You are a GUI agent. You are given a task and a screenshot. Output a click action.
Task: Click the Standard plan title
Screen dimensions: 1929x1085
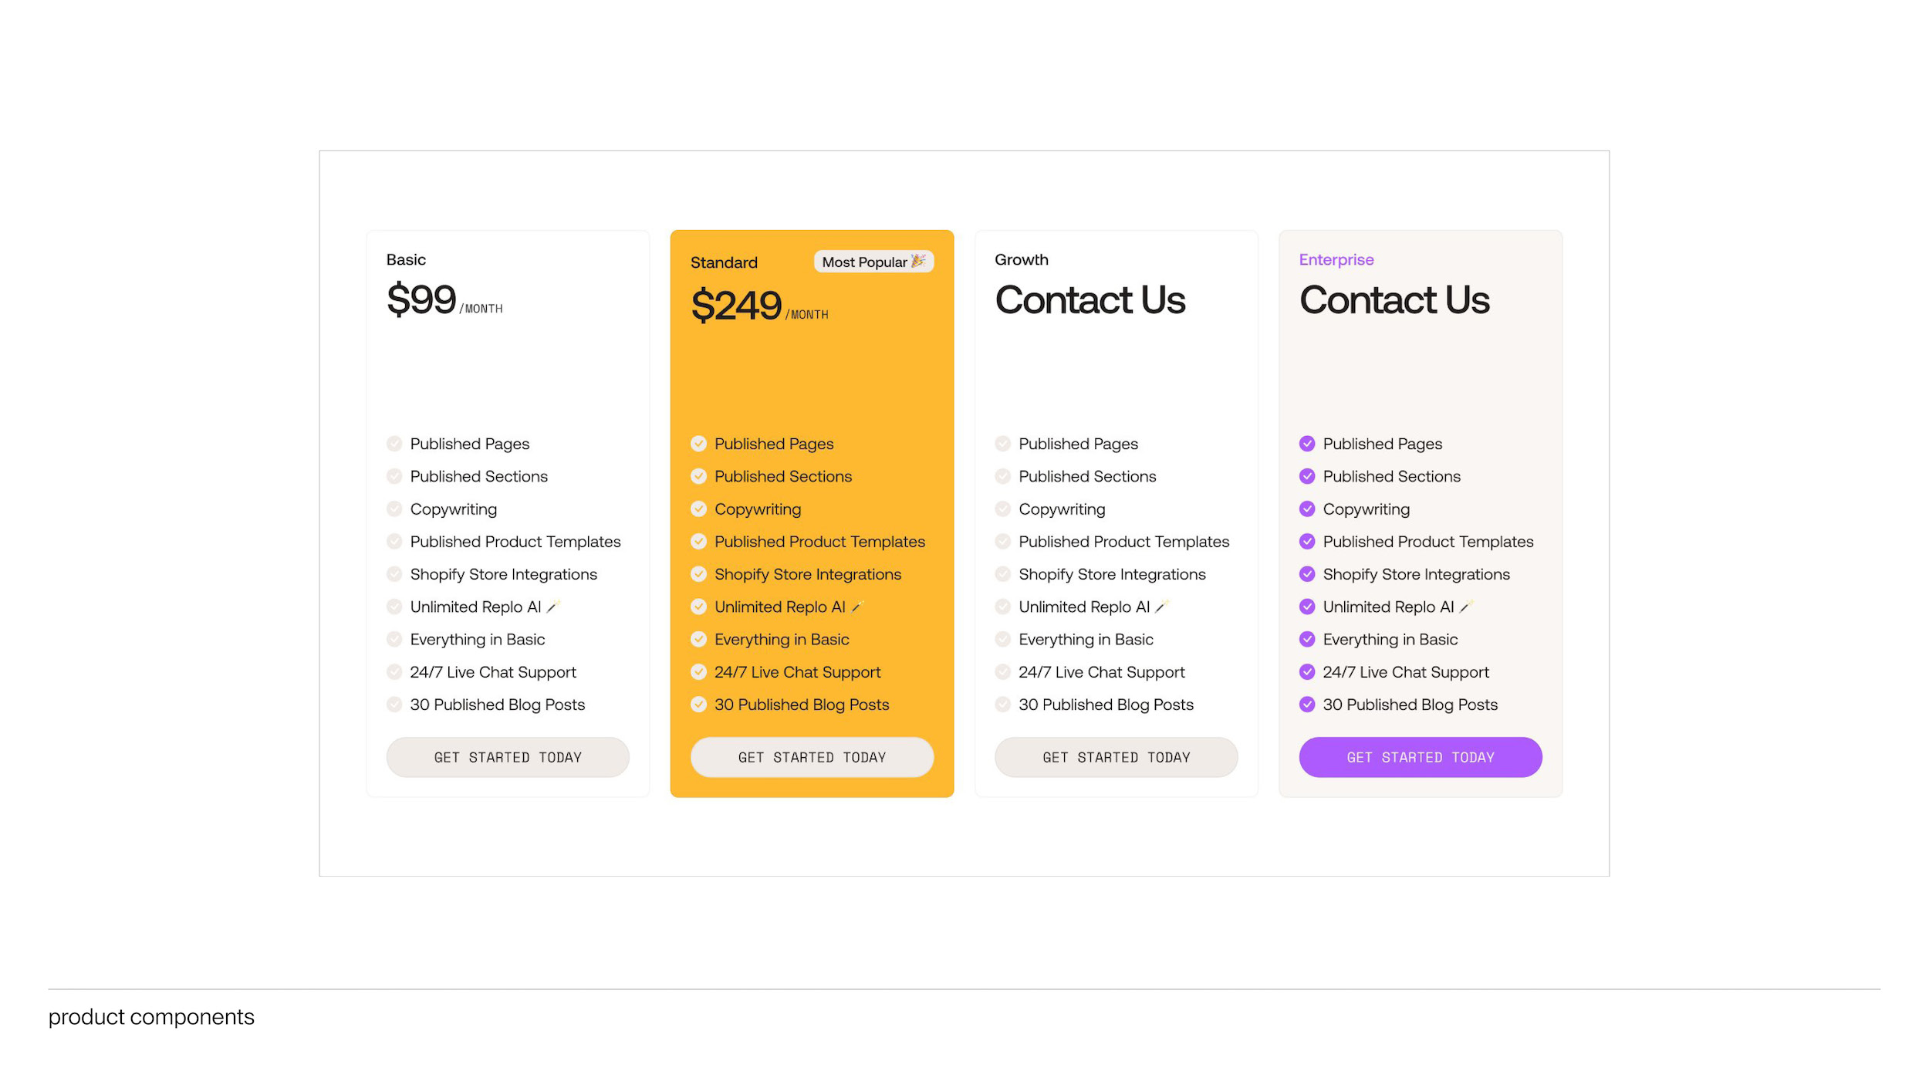(x=724, y=262)
